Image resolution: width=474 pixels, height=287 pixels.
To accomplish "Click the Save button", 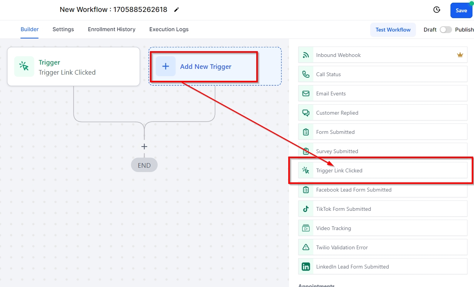I will 461,10.
